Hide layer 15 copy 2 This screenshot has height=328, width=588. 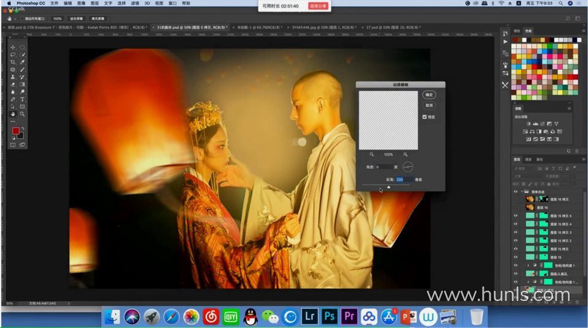tap(516, 240)
